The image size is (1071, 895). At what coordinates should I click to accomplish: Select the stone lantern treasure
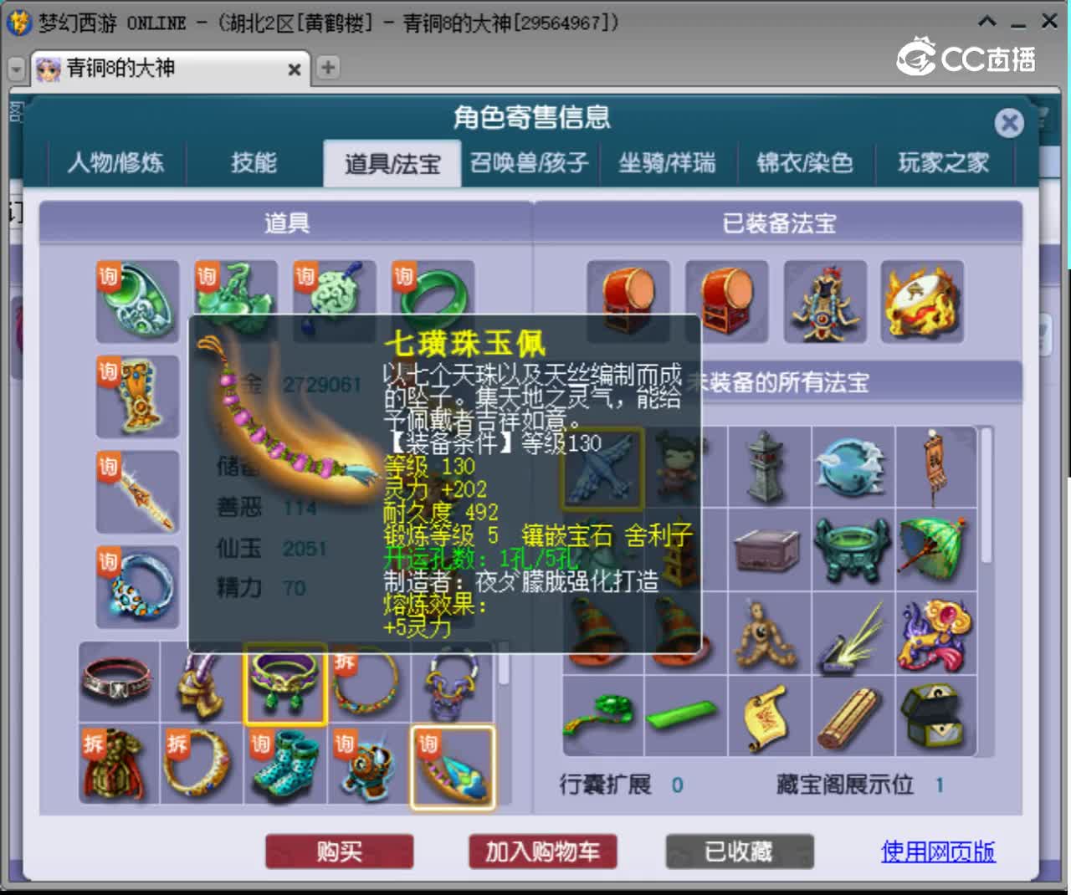coord(769,467)
